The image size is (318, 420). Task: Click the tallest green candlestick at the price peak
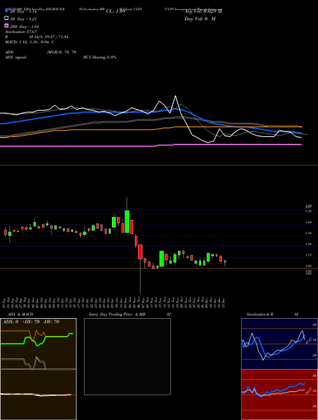point(127,221)
